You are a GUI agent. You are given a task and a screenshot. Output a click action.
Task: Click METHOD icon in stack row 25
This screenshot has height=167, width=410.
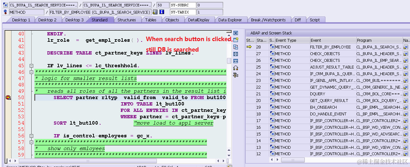(x=272, y=67)
